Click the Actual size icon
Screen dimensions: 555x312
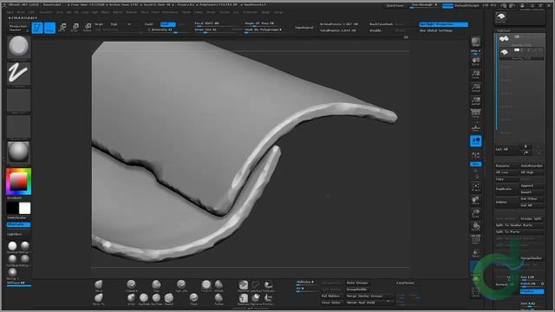click(476, 88)
